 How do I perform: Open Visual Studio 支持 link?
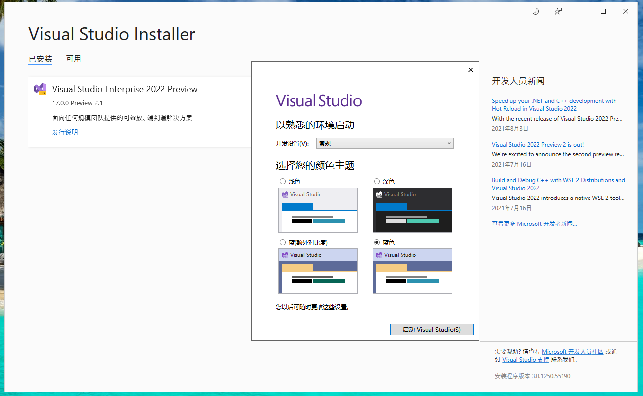pyautogui.click(x=526, y=360)
